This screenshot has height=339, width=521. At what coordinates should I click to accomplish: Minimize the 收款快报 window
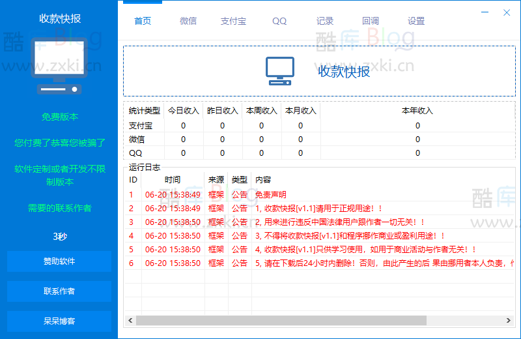[485, 12]
